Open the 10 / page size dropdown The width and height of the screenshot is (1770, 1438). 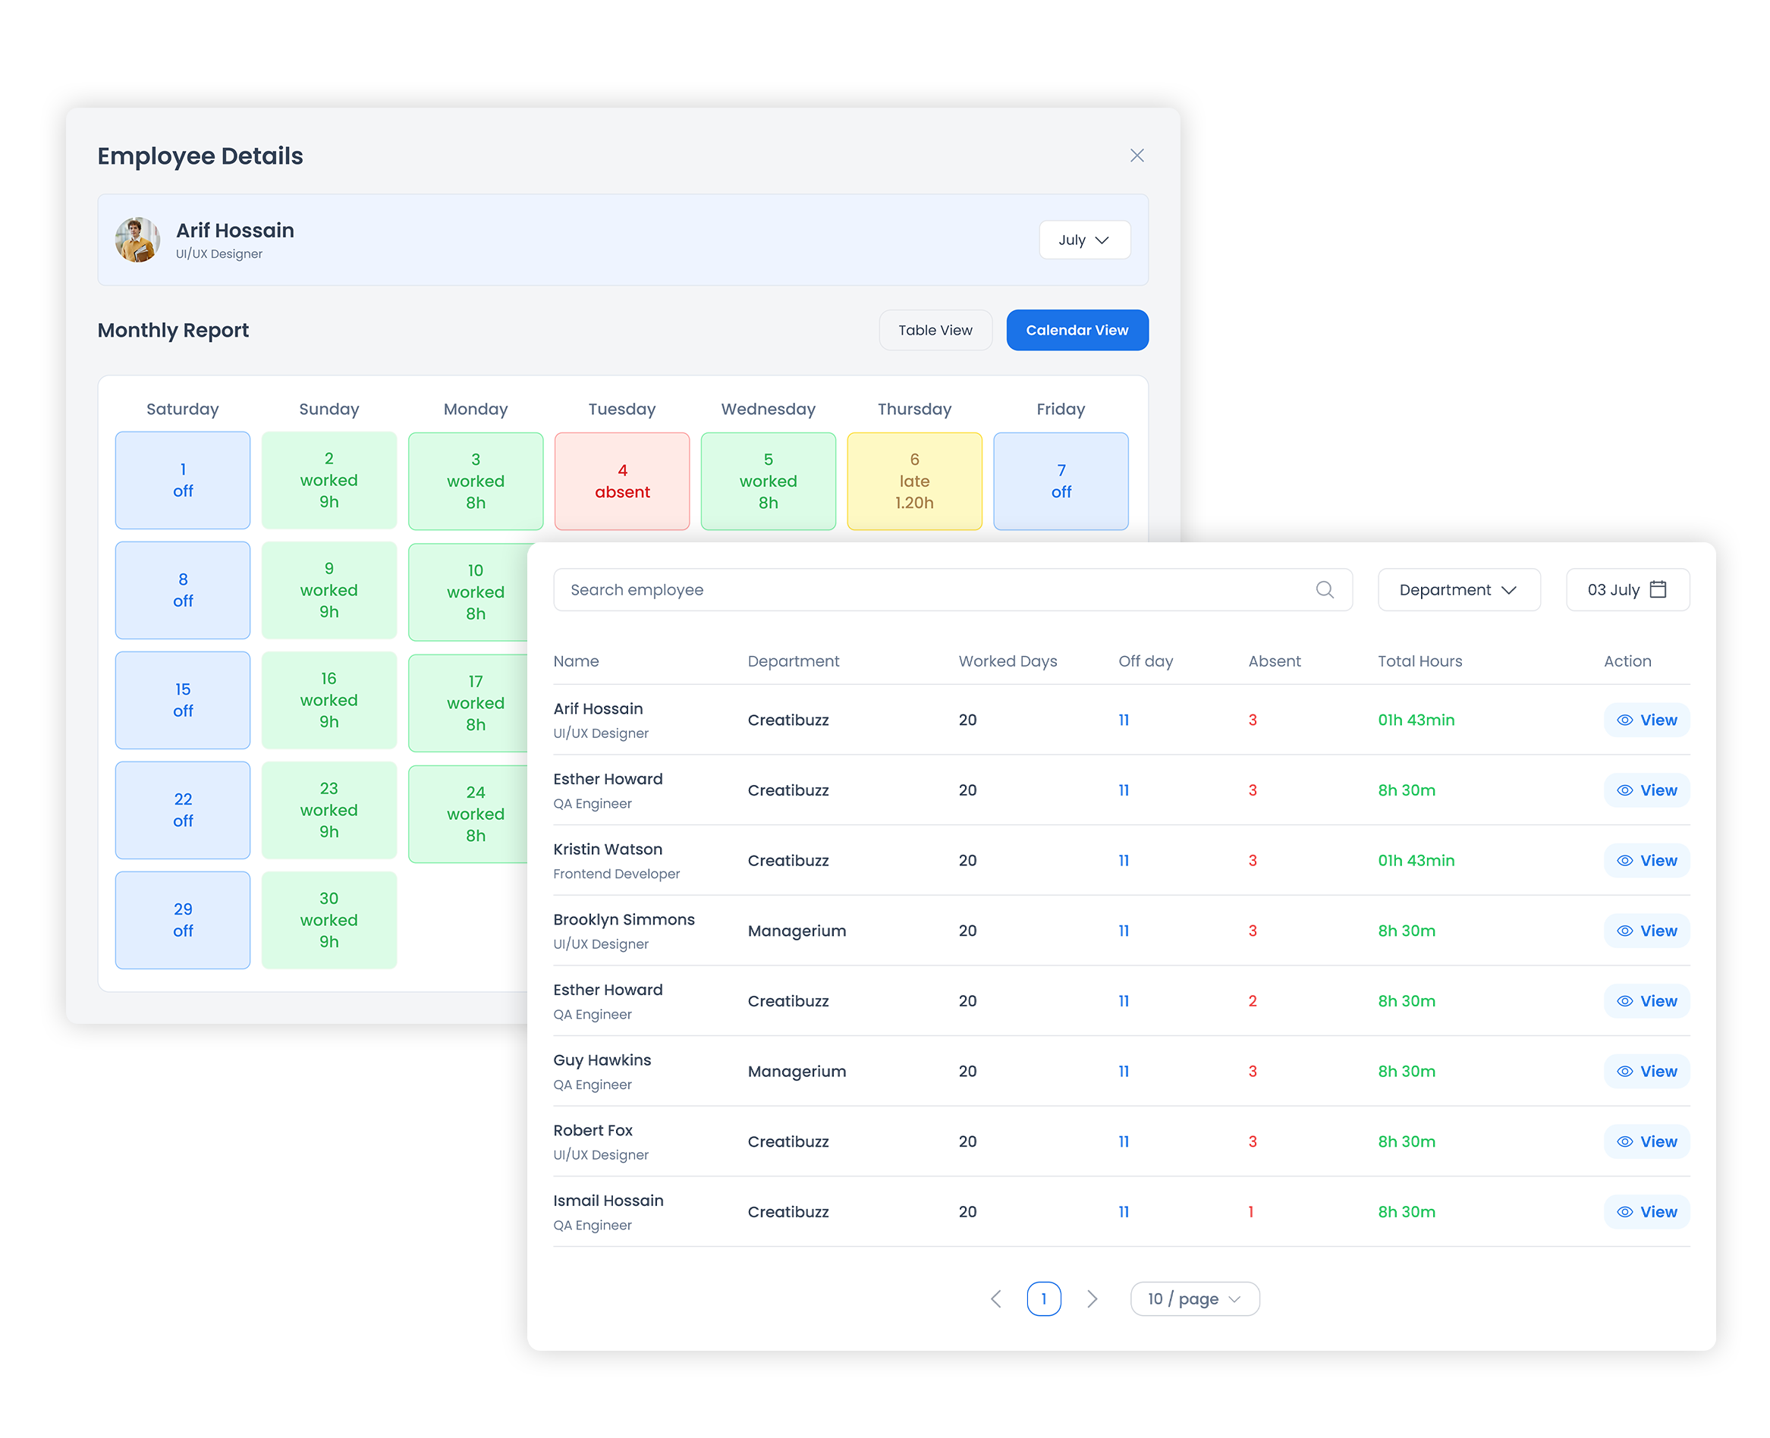[1194, 1299]
